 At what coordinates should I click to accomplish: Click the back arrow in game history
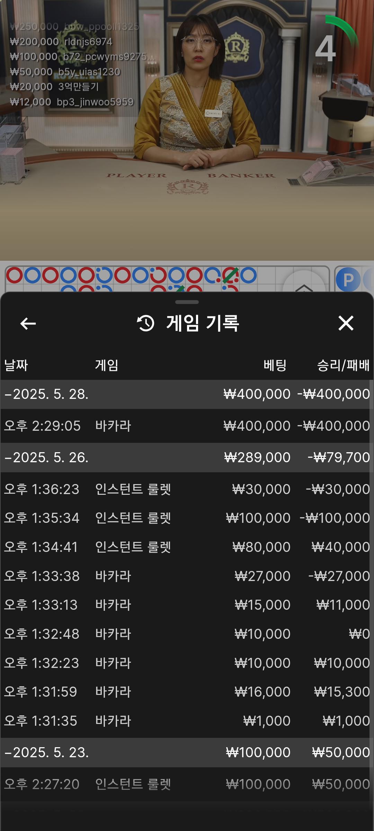[28, 324]
